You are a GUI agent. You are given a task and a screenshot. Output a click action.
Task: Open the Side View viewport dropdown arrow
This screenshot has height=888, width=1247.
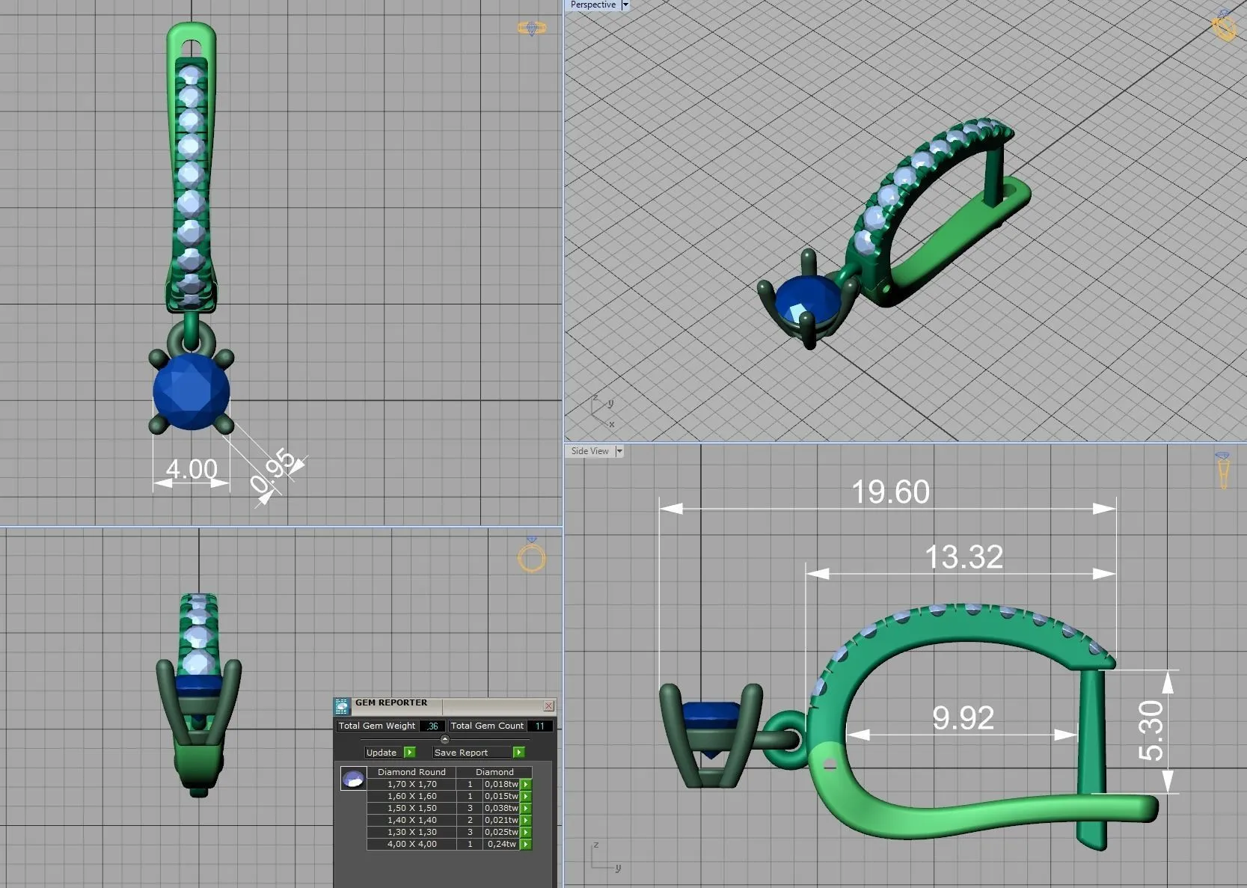point(619,451)
